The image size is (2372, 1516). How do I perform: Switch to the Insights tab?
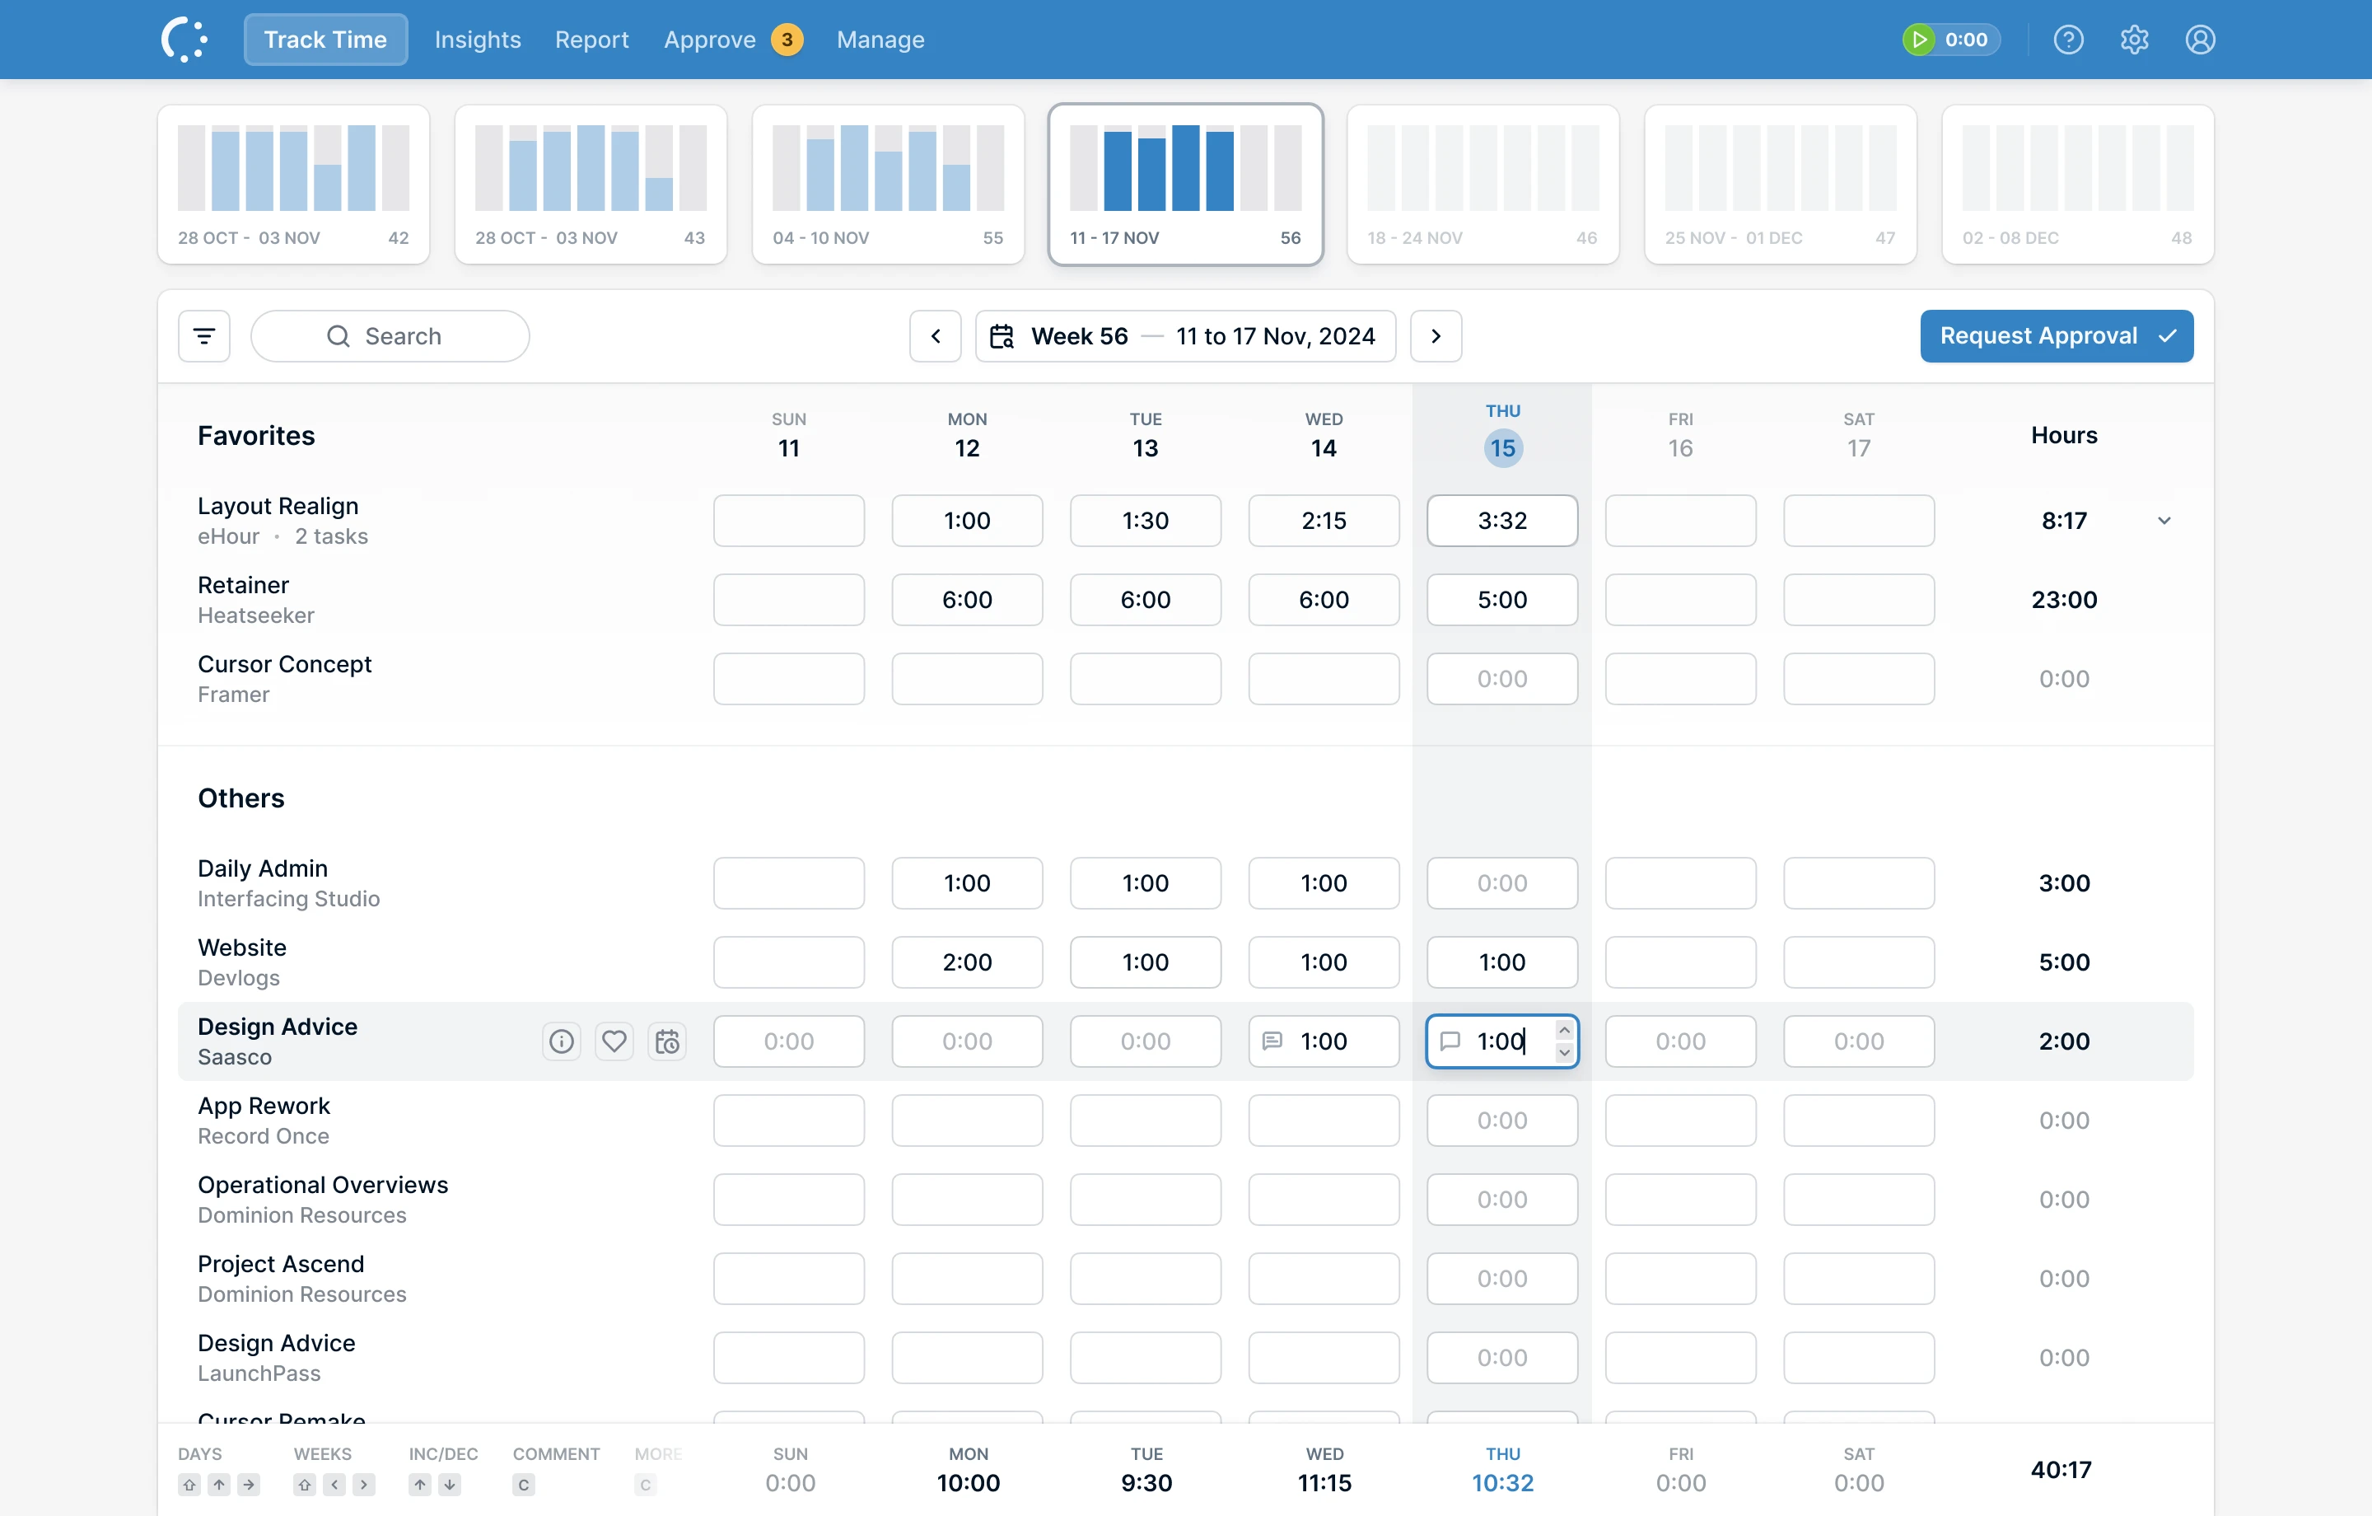[x=477, y=40]
